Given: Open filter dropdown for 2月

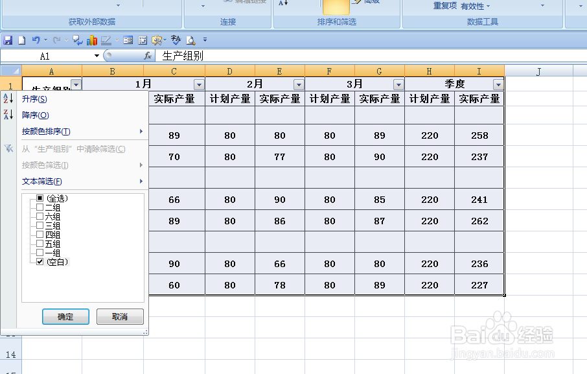Looking at the screenshot, I should point(299,85).
